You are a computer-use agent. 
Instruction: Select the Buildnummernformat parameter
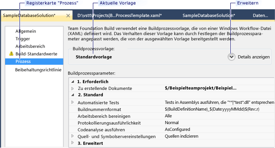(100, 109)
